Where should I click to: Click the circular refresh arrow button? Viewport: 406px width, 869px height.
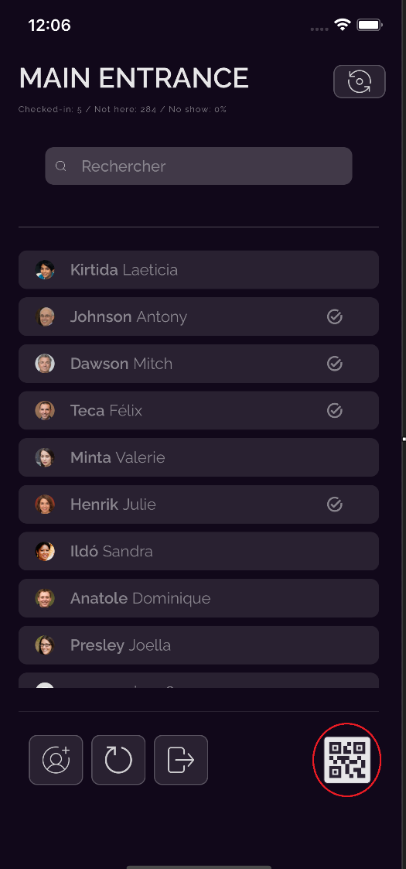click(118, 760)
